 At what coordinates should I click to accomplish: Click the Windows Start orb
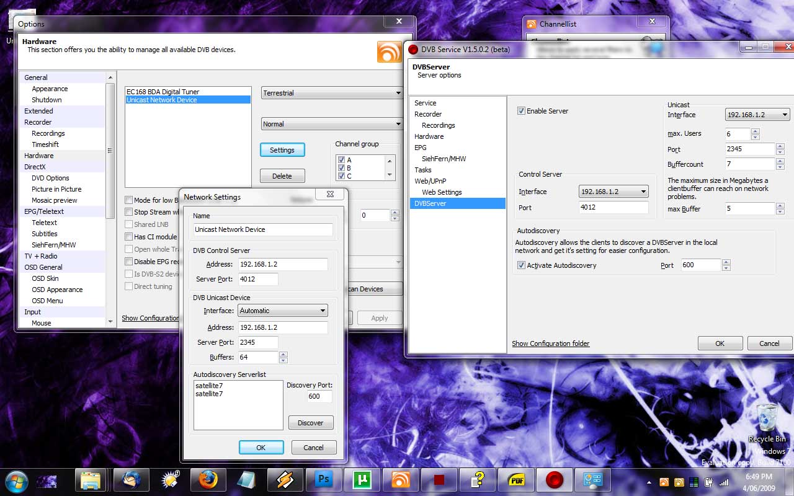point(16,480)
